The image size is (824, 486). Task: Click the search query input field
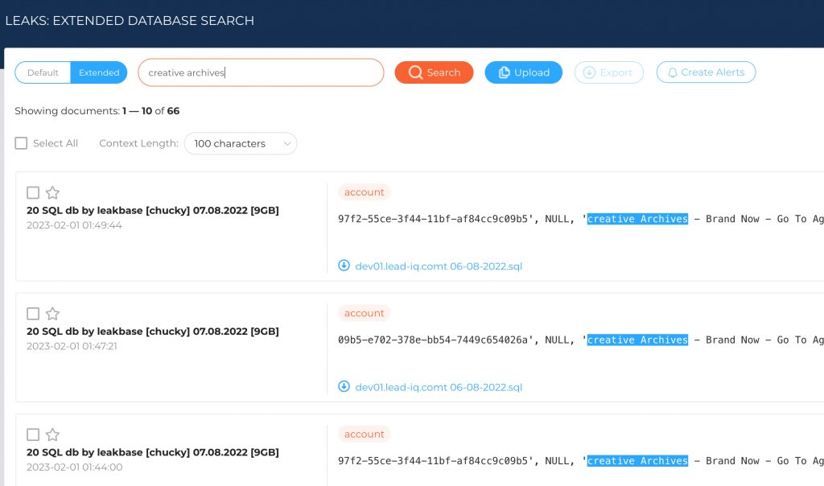tap(261, 72)
